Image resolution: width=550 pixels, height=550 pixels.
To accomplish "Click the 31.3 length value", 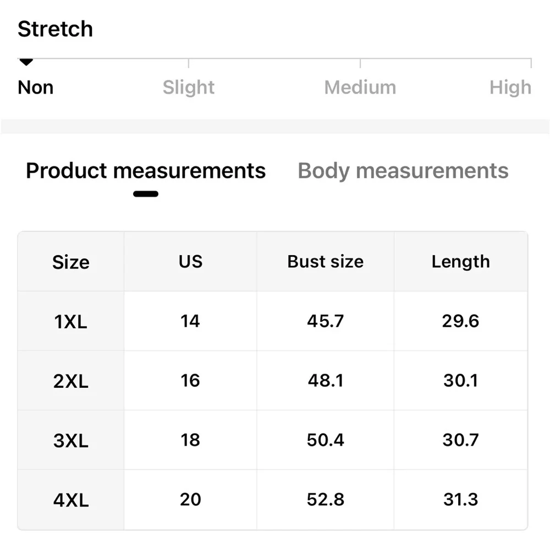I will [460, 499].
